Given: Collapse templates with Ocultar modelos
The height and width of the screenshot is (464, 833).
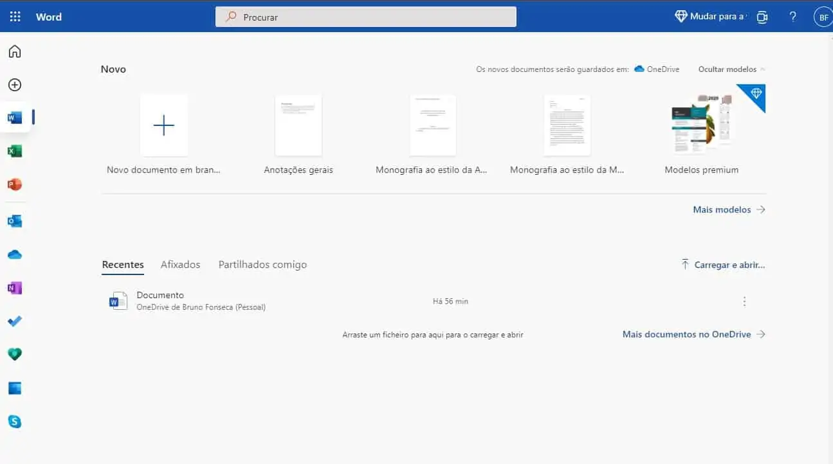Looking at the screenshot, I should (732, 69).
